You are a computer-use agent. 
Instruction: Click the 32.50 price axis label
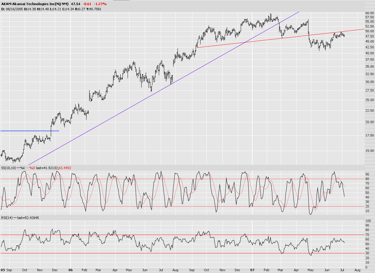(370, 74)
